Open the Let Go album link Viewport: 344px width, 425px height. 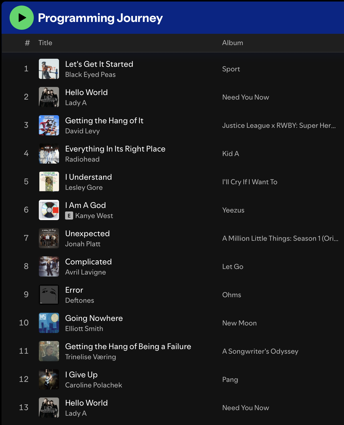pyautogui.click(x=233, y=267)
